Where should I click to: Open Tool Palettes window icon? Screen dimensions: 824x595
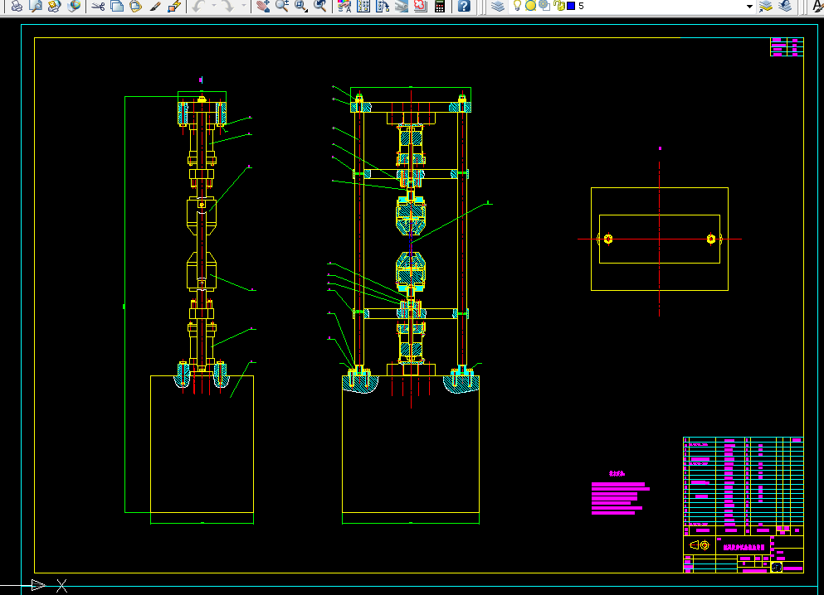pos(383,6)
